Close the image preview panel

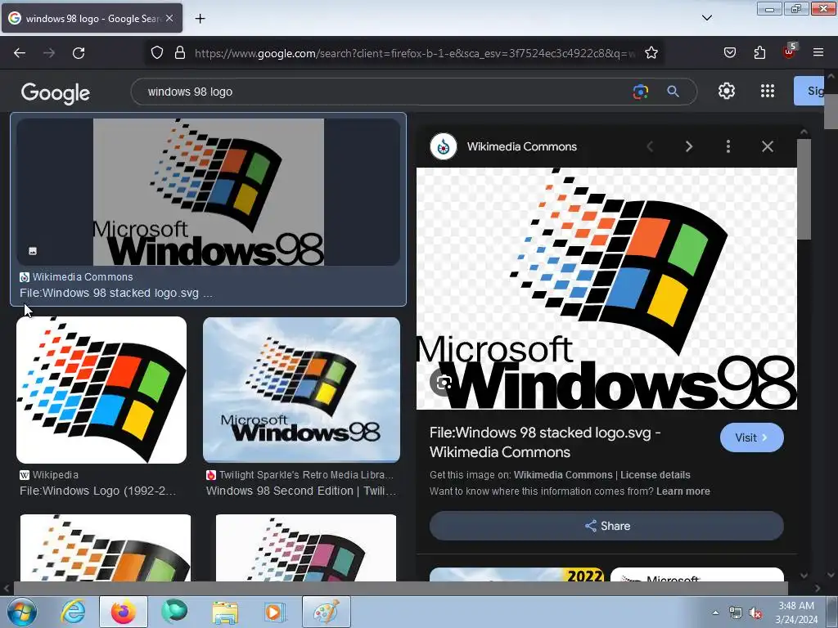coord(768,146)
